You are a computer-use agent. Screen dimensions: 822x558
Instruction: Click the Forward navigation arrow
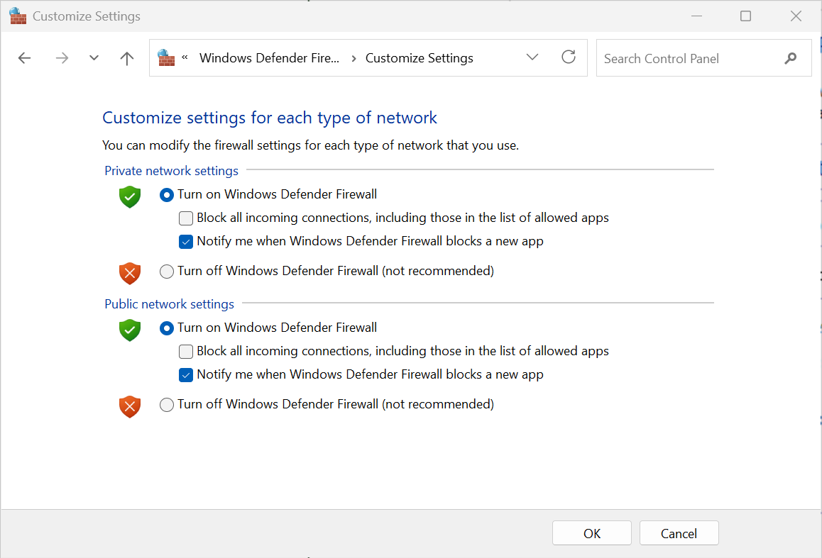pos(62,58)
